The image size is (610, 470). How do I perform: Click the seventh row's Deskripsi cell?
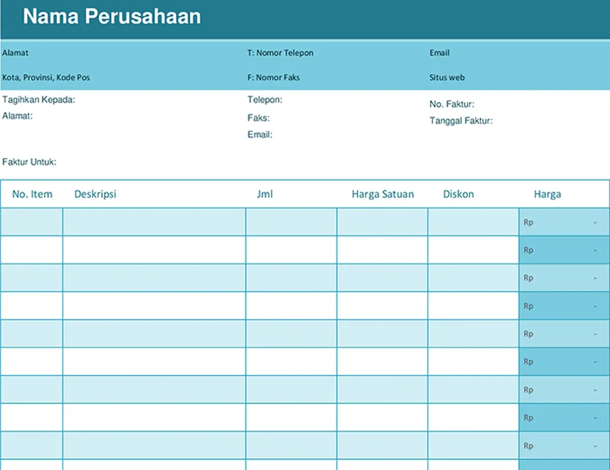(155, 390)
